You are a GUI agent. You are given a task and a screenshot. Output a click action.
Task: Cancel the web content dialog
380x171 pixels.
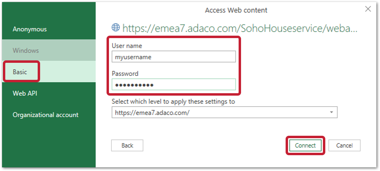[344, 145]
